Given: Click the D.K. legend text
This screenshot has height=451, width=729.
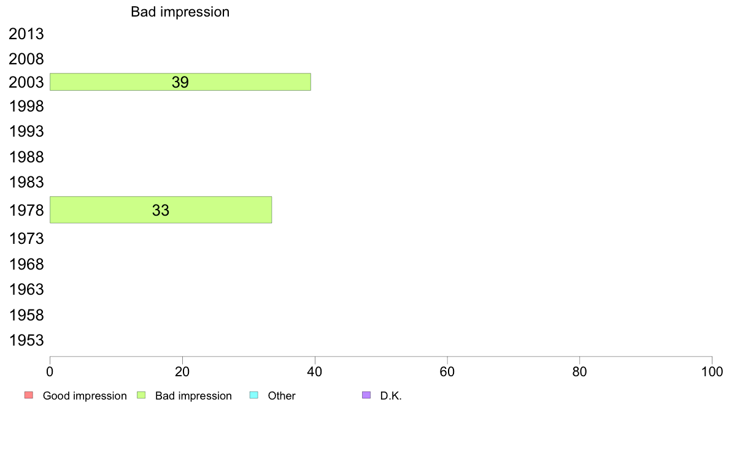Looking at the screenshot, I should point(390,396).
